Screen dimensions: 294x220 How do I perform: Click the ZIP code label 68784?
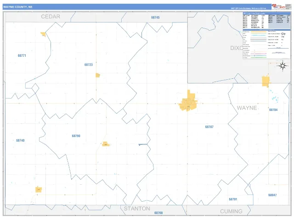click(x=273, y=110)
